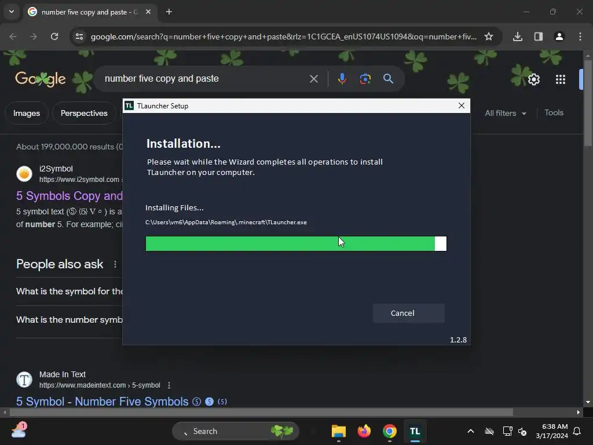Toggle Chrome side panel

539,37
